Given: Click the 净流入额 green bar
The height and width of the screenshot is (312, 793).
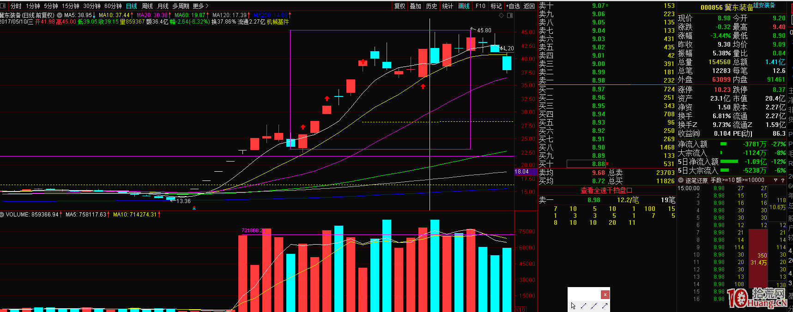Looking at the screenshot, I should click(724, 144).
